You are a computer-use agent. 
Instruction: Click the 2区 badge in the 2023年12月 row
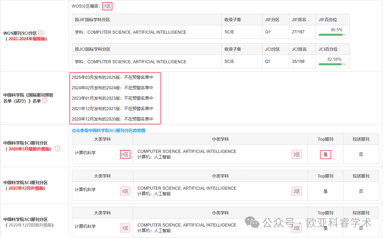tap(297, 191)
